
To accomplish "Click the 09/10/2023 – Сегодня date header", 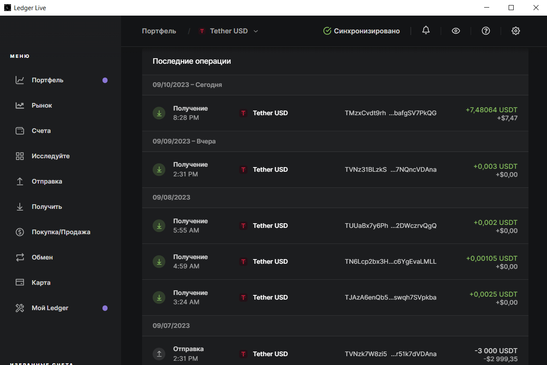I will 187,85.
